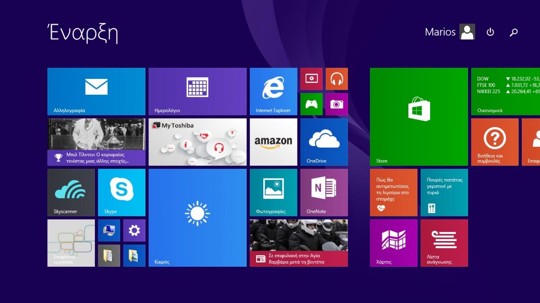Open the sports news tile about Μπιλ Τίλντεν
540x303 pixels.
[96, 142]
